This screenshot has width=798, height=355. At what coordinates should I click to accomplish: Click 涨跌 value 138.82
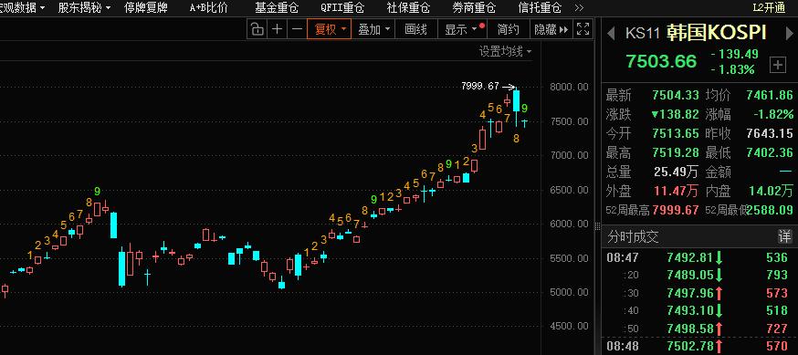[x=676, y=114]
